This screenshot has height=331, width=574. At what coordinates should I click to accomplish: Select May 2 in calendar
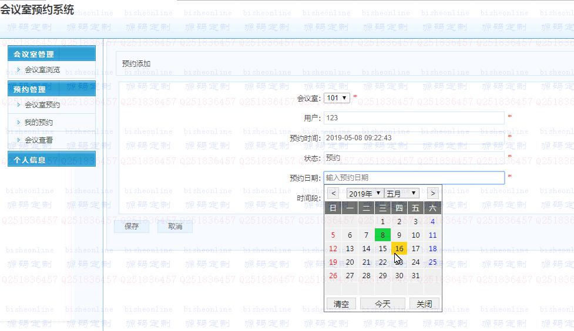pyautogui.click(x=399, y=222)
